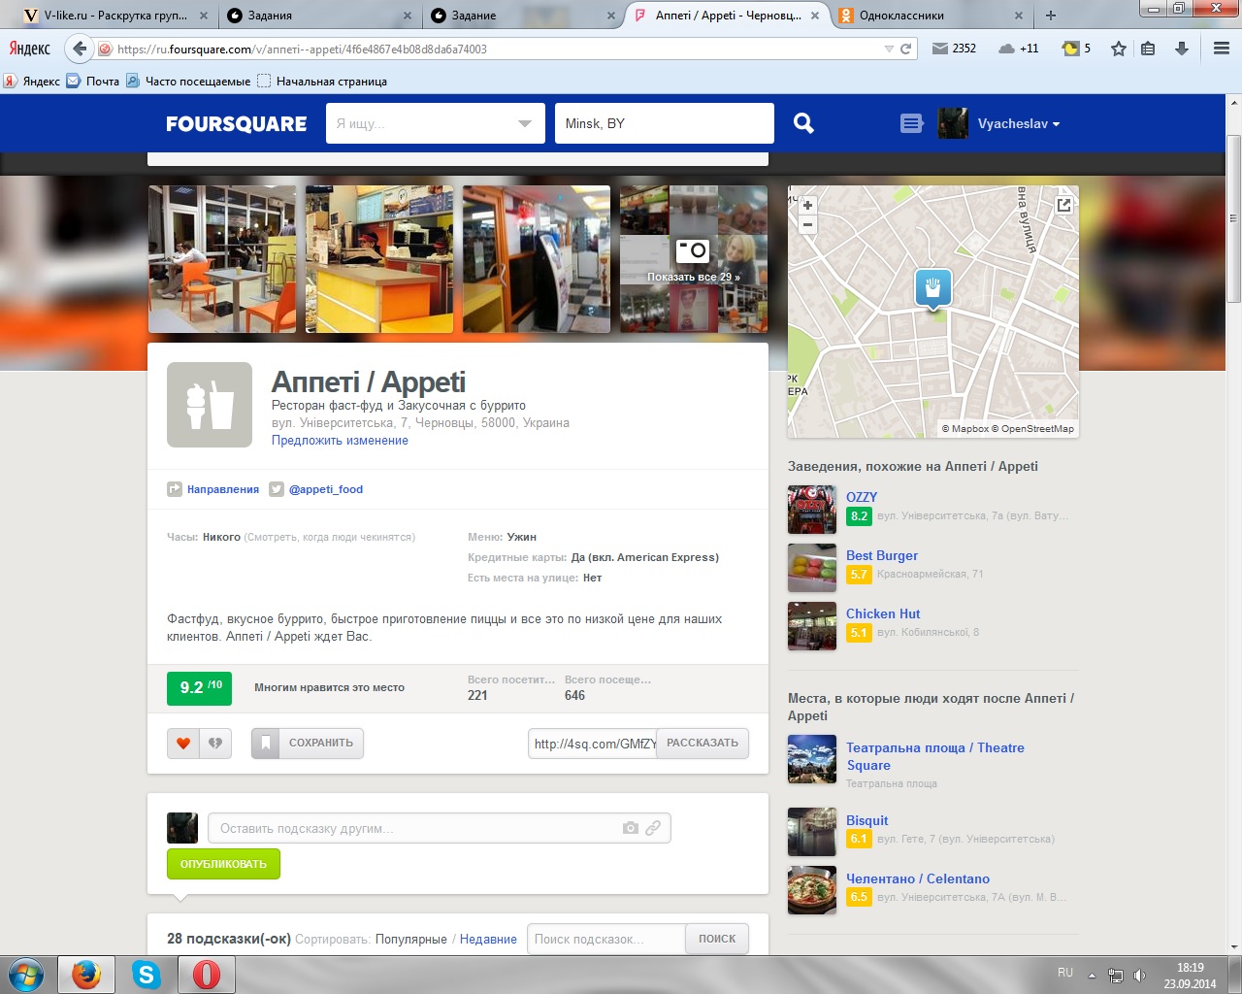Click the Windows Start button
The height and width of the screenshot is (994, 1242).
[x=26, y=975]
